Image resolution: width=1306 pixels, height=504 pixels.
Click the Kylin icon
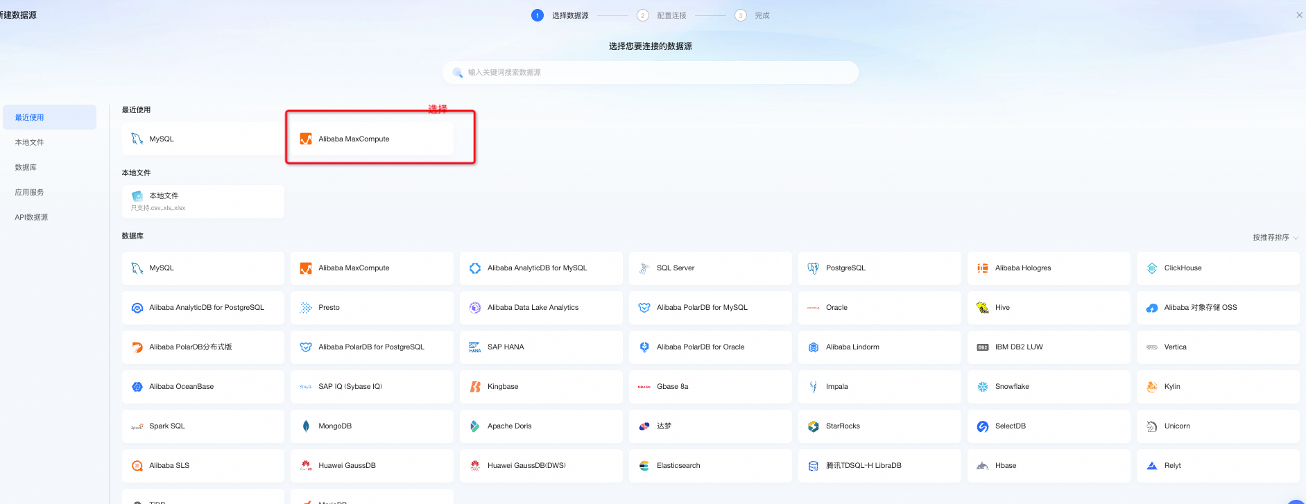pyautogui.click(x=1152, y=387)
